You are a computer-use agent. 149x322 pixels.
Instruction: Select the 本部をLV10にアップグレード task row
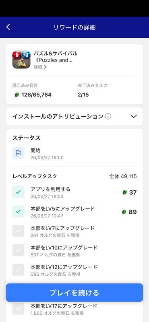click(x=74, y=250)
